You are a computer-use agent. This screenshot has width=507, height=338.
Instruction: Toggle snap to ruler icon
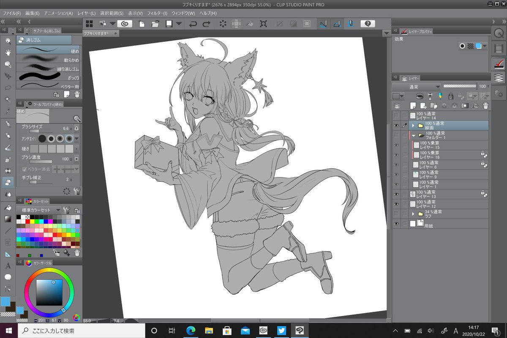(x=323, y=24)
